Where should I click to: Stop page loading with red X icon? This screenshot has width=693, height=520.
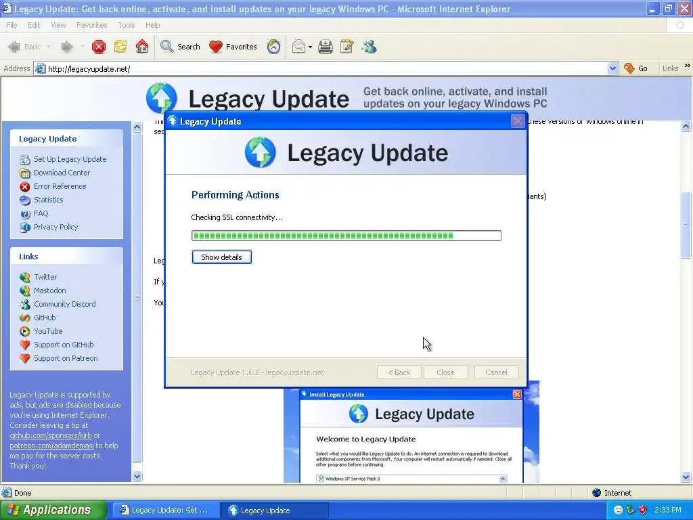tap(99, 47)
